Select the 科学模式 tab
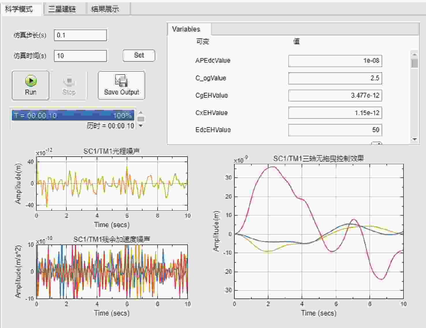The width and height of the screenshot is (426, 328). [x=19, y=9]
